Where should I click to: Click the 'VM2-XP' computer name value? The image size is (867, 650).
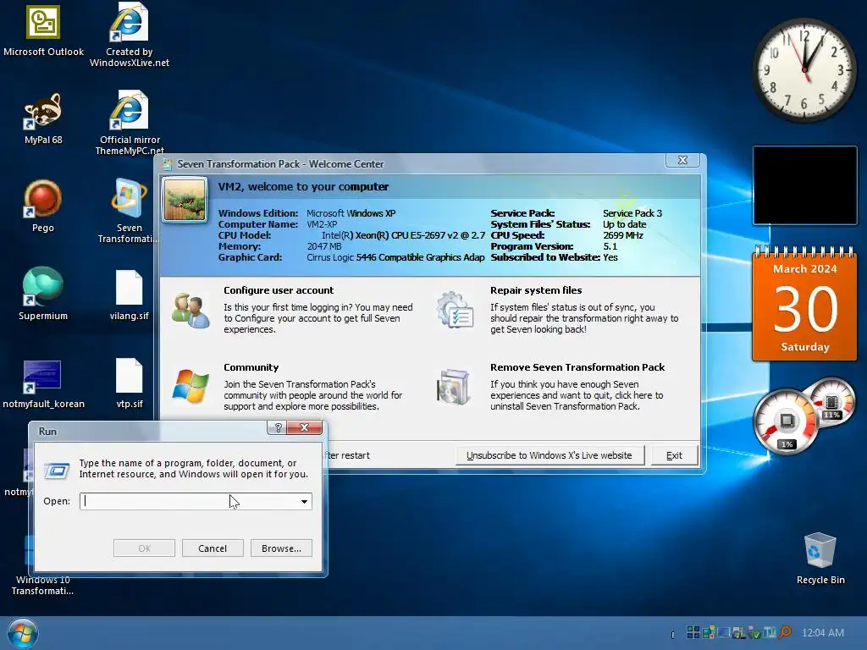pyautogui.click(x=322, y=224)
